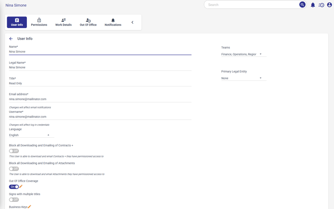Enable Signs with multiple titles toggle
Screen dimensions: 334x209
(14, 200)
